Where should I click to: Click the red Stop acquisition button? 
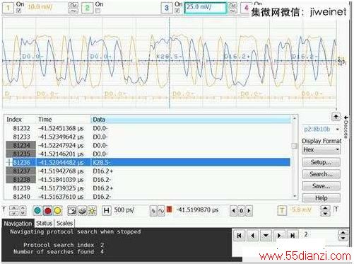(x=47, y=210)
